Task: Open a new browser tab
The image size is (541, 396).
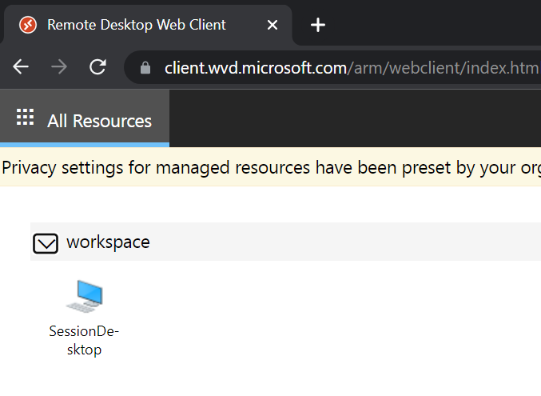Action: (x=318, y=25)
